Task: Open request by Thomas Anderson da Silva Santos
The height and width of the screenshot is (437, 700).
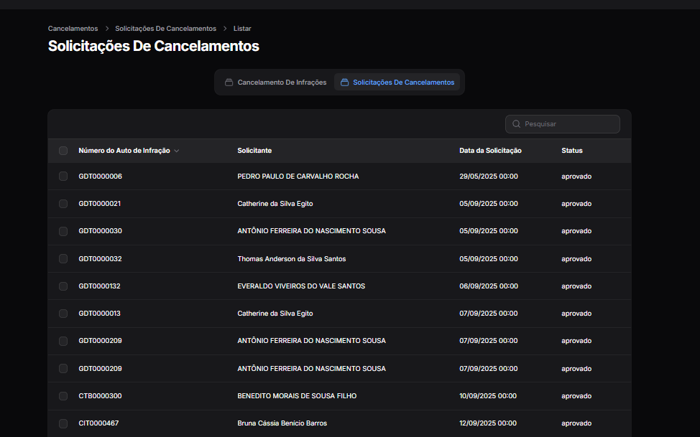Action: point(291,258)
